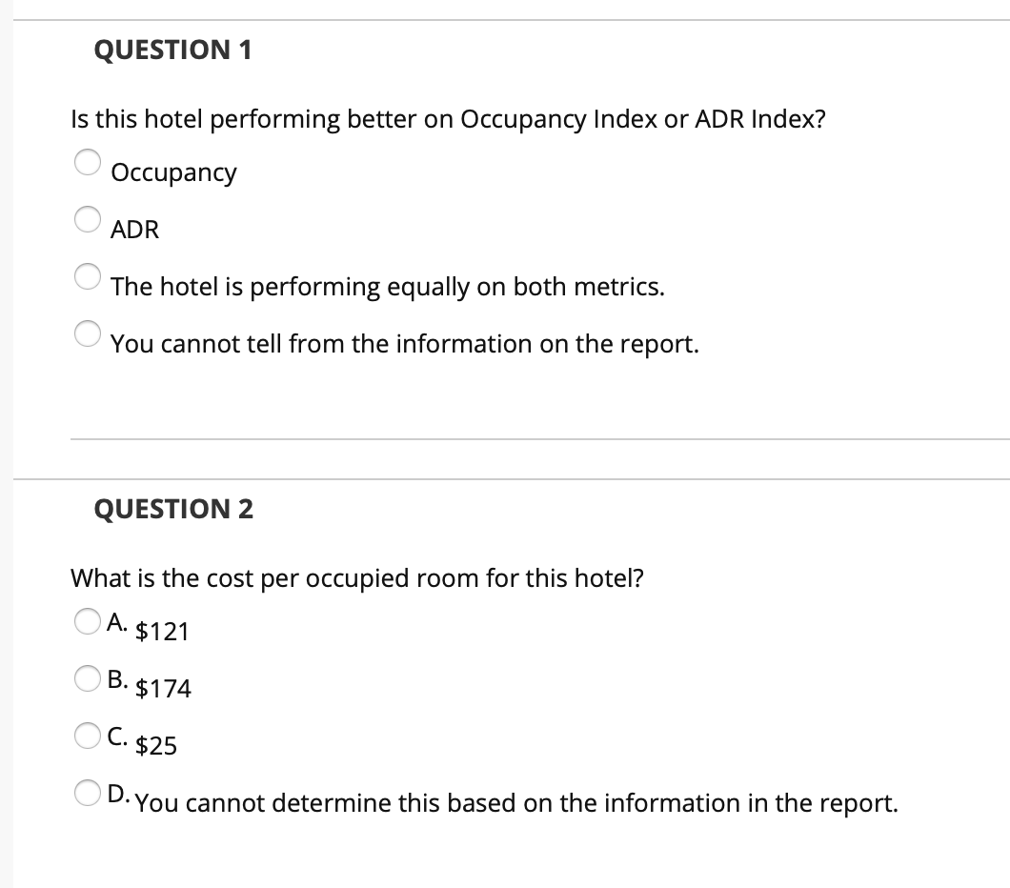Choose 'The hotel is performing equally on both metrics'
1010x888 pixels.
point(86,277)
